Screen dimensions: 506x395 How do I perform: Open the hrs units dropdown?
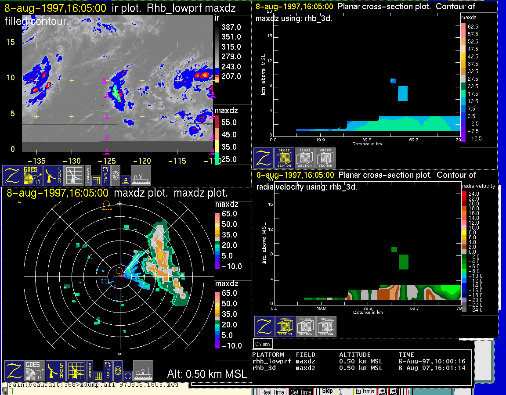pyautogui.click(x=365, y=391)
